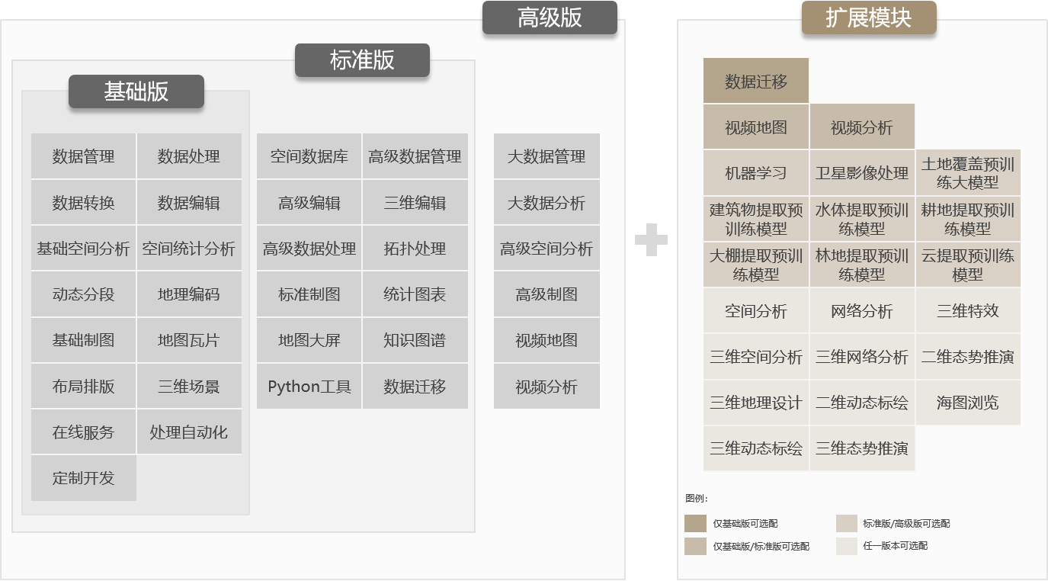
Task: Select the 标准版/高级版可选配 legend swatch
Action: coord(847,523)
